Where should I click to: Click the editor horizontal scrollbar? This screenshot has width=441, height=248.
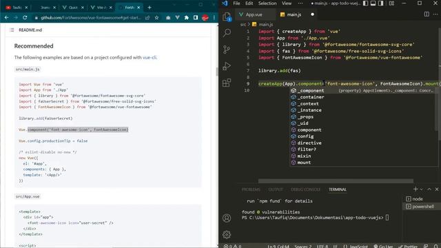click(336, 181)
